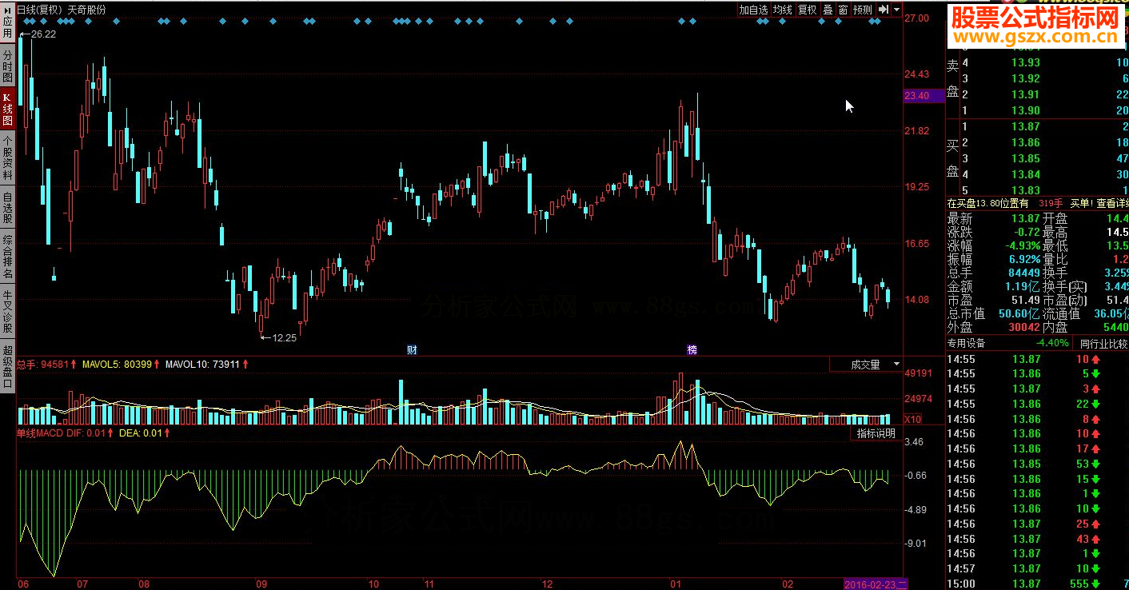Toggle 均线 moving average display
Viewport: 1129px width, 590px height.
coord(782,10)
